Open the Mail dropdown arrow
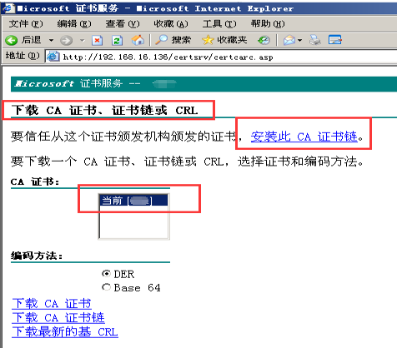397x348 pixels. [x=299, y=41]
